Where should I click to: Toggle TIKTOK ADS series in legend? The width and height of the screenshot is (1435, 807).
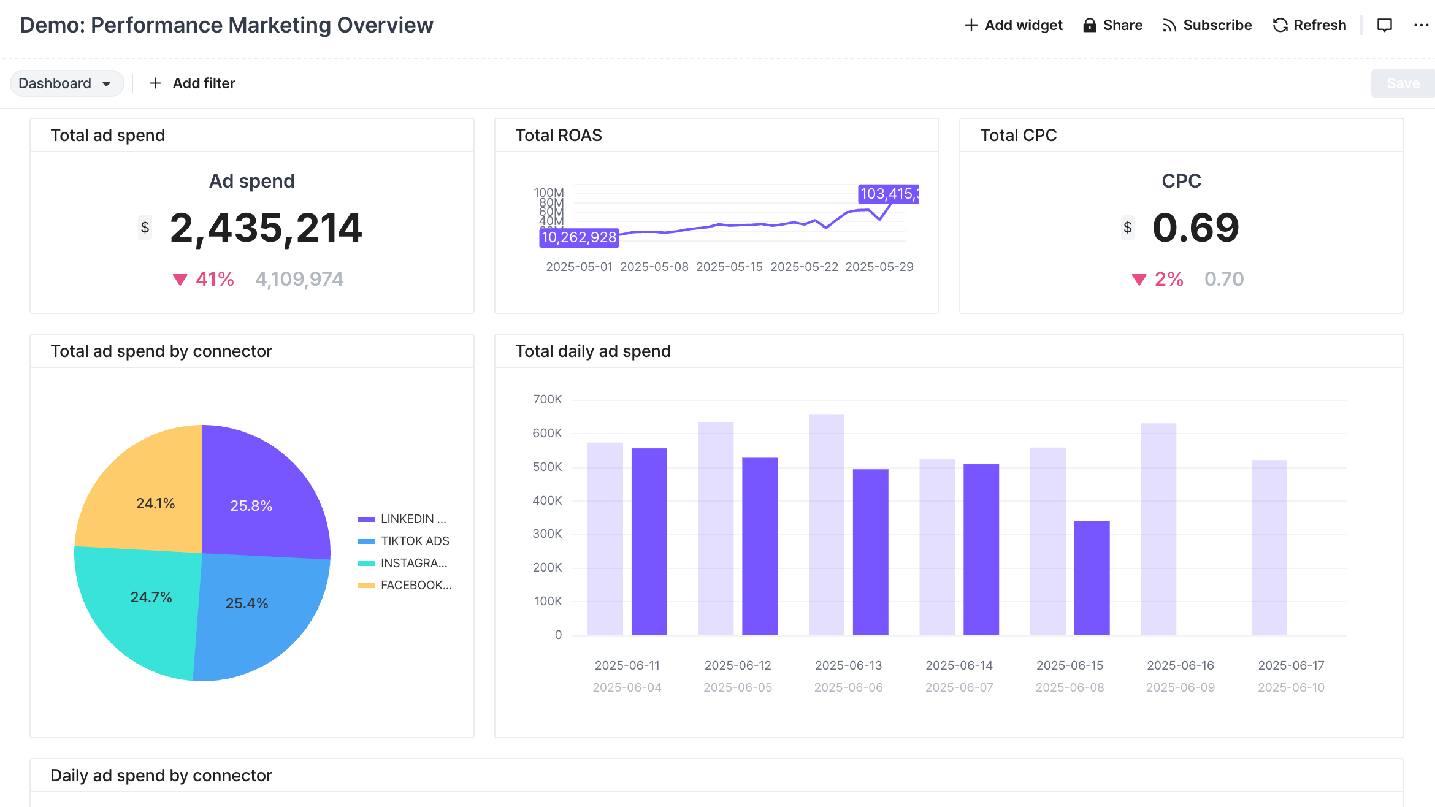coord(415,541)
